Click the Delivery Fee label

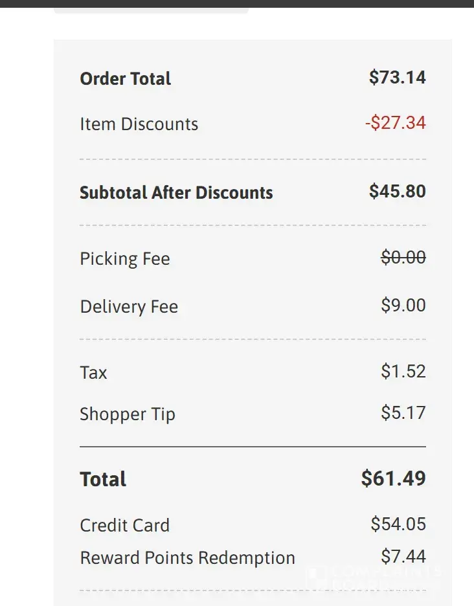(129, 307)
